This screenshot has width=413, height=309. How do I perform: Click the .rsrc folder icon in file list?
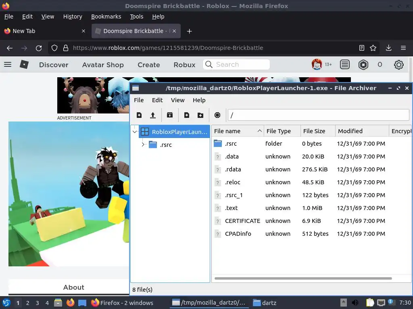[217, 143]
